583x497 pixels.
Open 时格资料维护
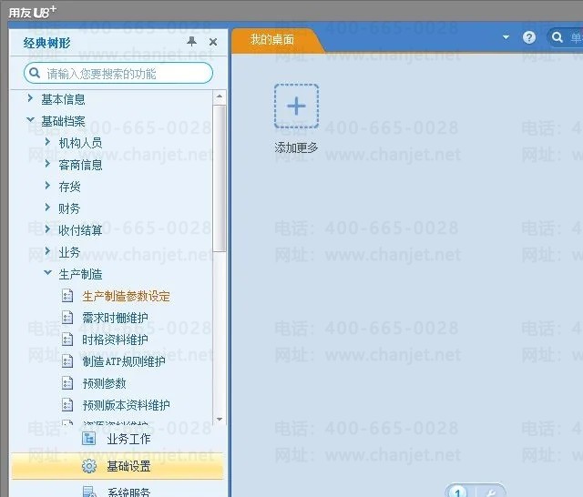pyautogui.click(x=116, y=340)
